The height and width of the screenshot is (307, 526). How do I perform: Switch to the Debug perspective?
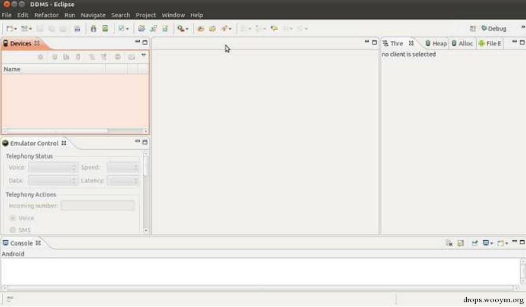point(494,28)
